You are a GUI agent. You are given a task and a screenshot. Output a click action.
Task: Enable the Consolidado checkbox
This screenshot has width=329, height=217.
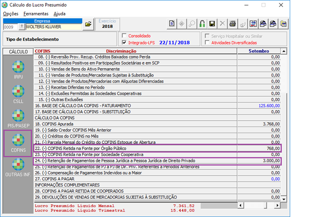(x=124, y=35)
